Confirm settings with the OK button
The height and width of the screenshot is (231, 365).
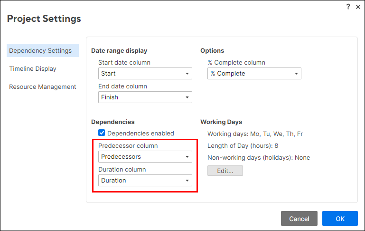(340, 219)
